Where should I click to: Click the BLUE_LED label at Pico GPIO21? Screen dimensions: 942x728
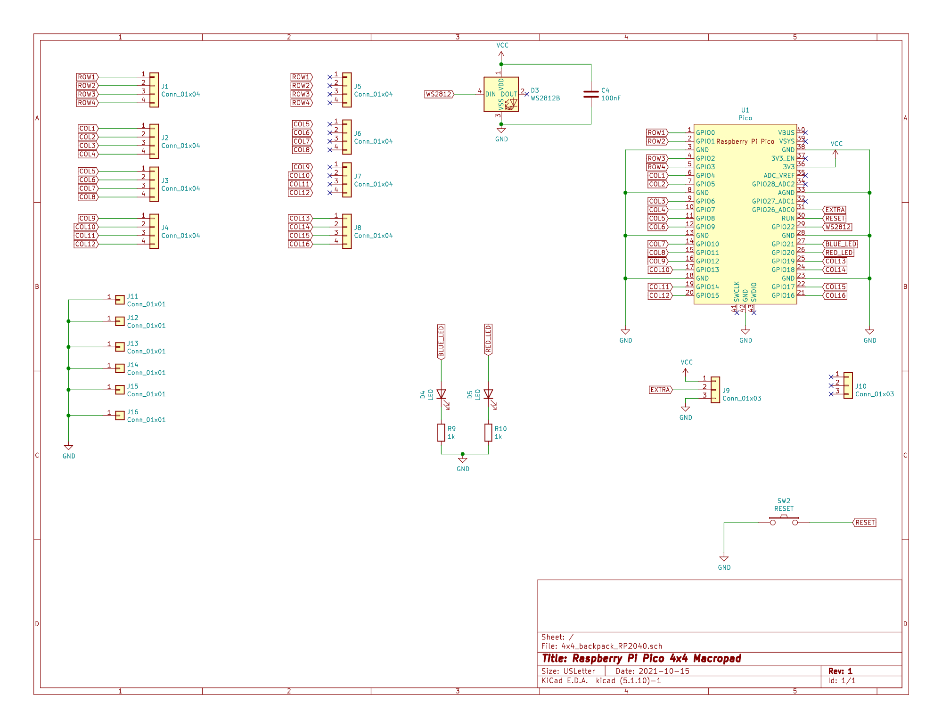841,244
